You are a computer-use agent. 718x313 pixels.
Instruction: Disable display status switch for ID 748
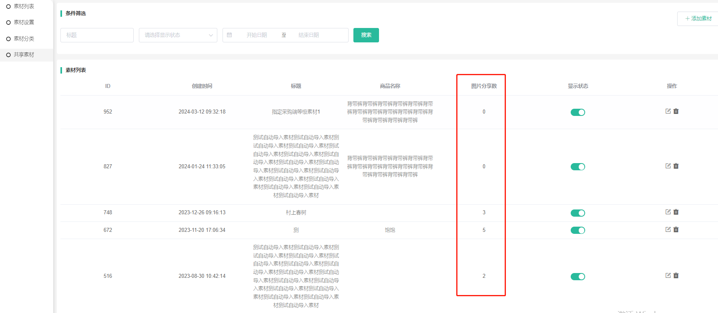pos(578,213)
